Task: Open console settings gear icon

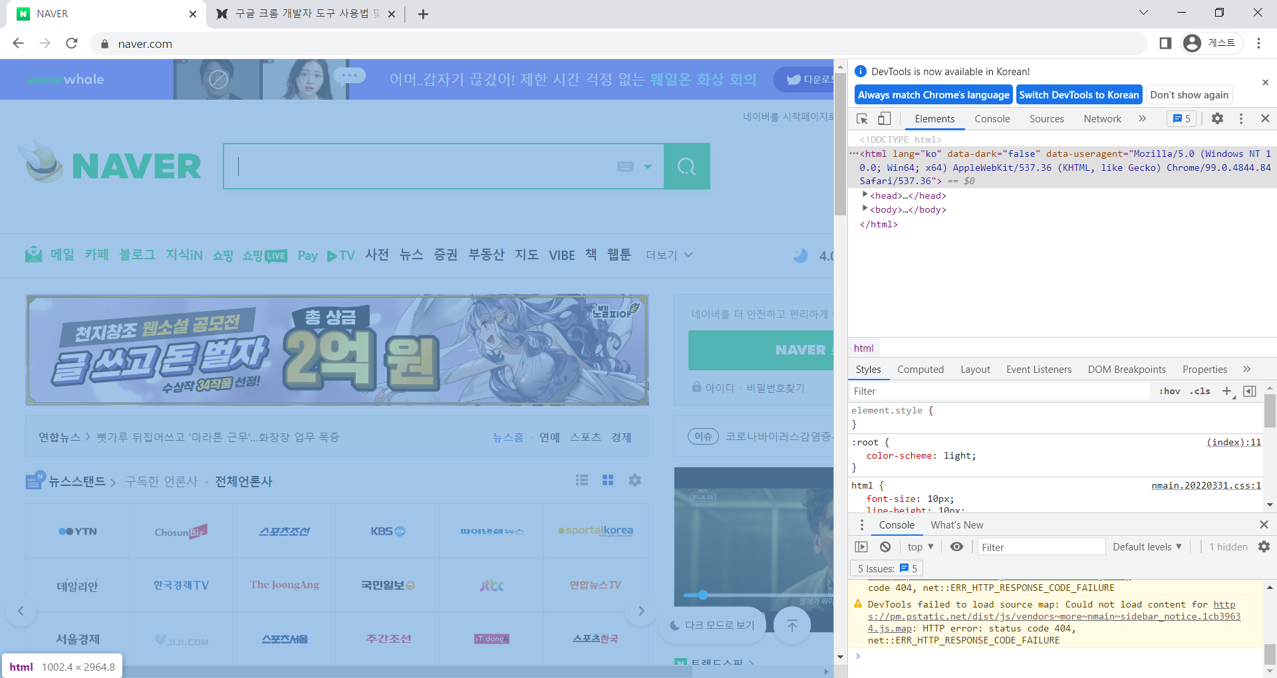Action: 1264,546
